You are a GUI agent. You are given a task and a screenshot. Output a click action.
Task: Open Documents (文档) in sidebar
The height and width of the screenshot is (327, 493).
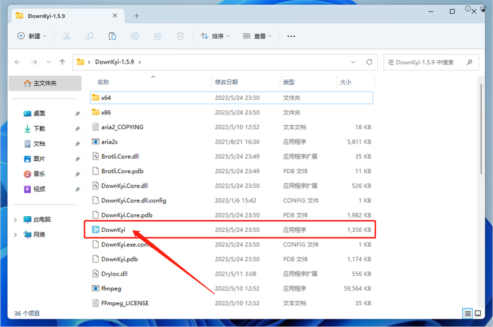click(x=39, y=144)
